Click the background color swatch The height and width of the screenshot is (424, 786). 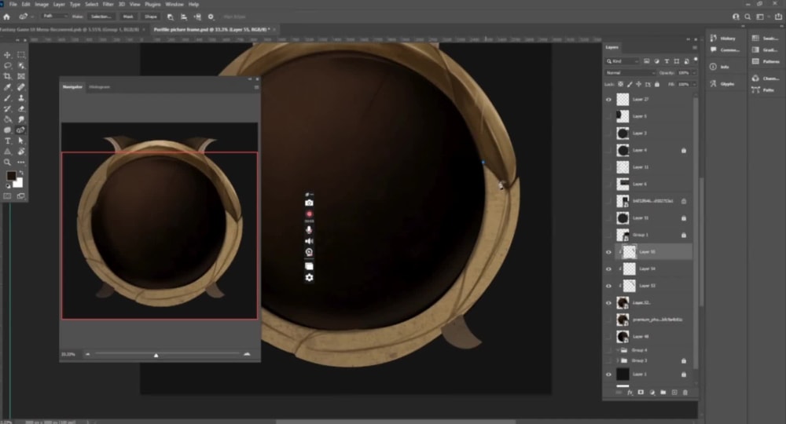pos(19,183)
